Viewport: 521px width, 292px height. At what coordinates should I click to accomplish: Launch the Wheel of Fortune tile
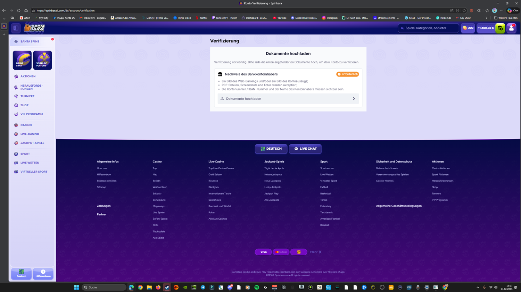pyautogui.click(x=42, y=60)
